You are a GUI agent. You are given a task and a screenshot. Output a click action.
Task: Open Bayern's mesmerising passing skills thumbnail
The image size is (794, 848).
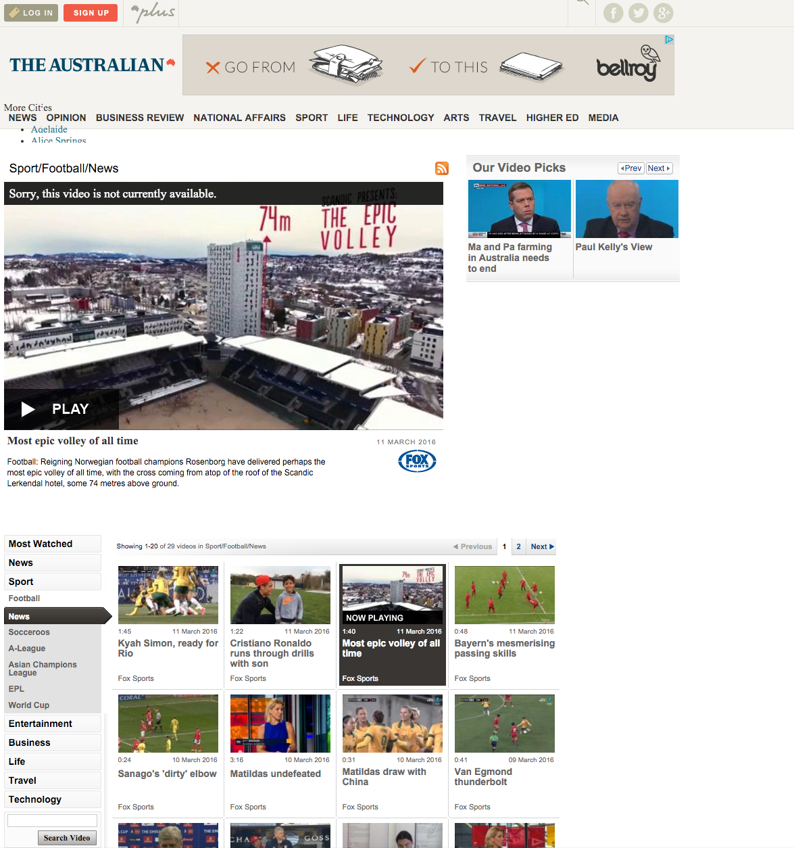[505, 595]
